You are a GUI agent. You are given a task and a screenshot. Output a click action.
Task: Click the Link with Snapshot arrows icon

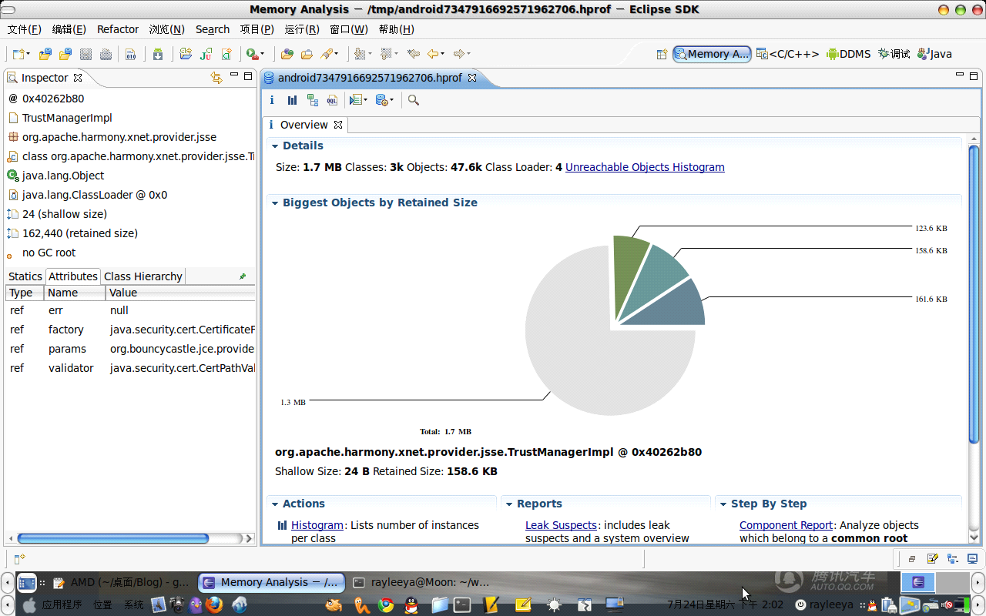click(216, 77)
